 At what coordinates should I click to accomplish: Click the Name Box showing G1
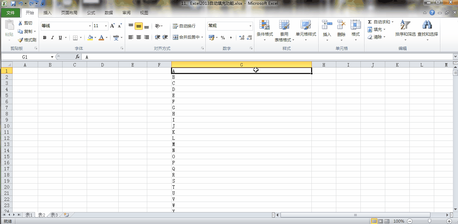pos(25,57)
